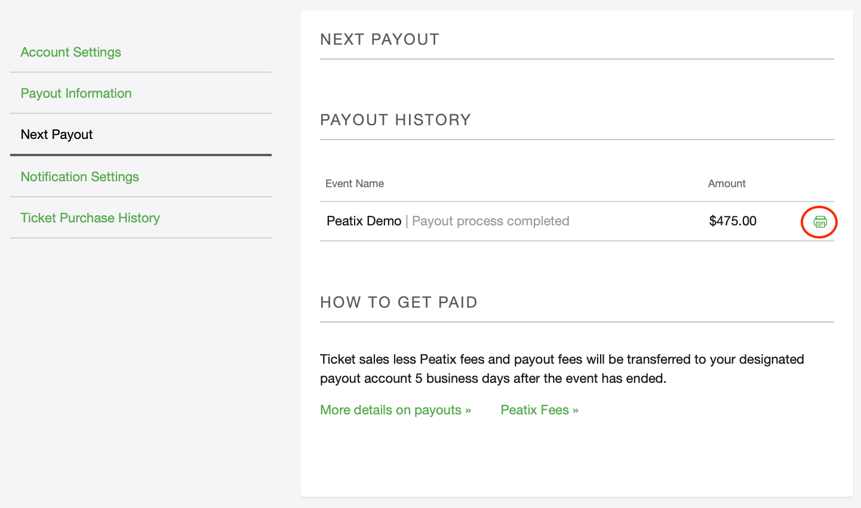This screenshot has height=508, width=861.
Task: Open Account Settings from the sidebar
Action: pos(70,52)
